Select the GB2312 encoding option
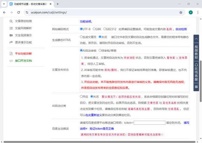The width and height of the screenshot is (202, 143). coord(105,29)
